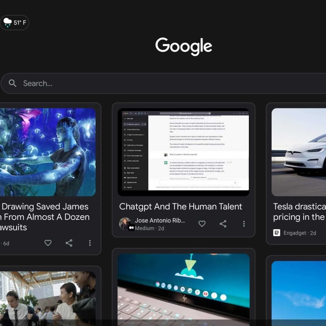Screen dimensions: 326x326
Task: Open the blue Avatar movie image
Action: point(48,152)
